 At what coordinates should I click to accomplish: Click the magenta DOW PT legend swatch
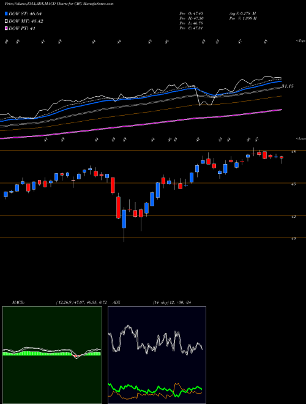pos(6,29)
